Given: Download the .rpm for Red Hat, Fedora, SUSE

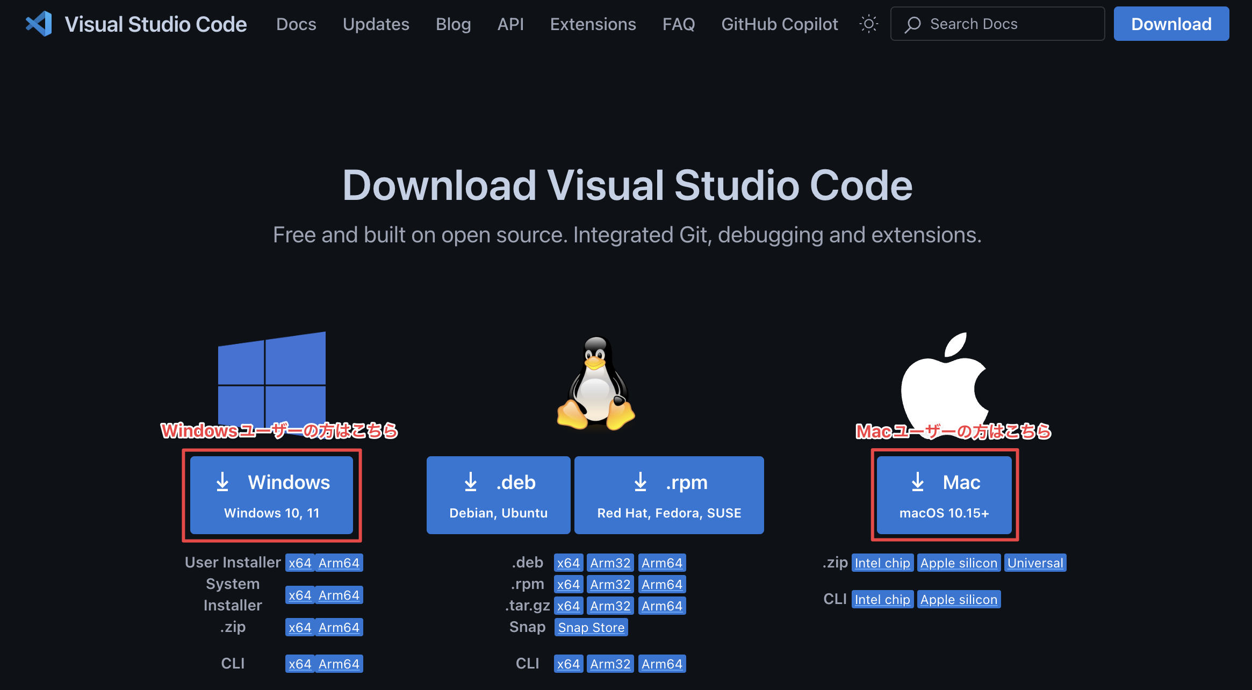Looking at the screenshot, I should coord(669,494).
